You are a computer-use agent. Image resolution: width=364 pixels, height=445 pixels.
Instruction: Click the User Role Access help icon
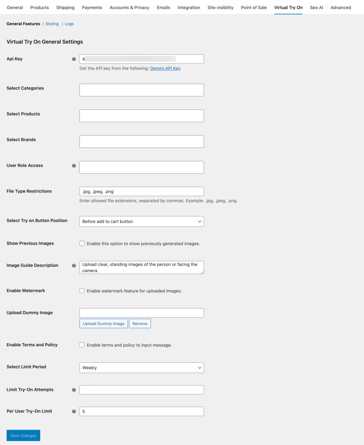tap(74, 166)
